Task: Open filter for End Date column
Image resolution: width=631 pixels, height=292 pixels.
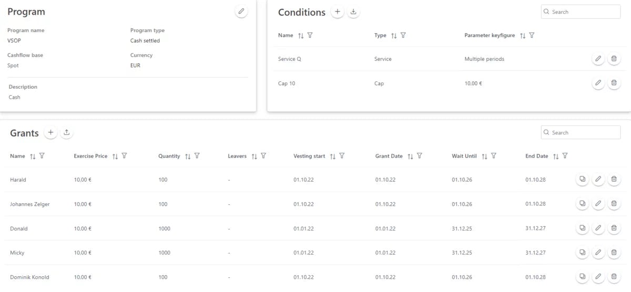Action: point(565,156)
